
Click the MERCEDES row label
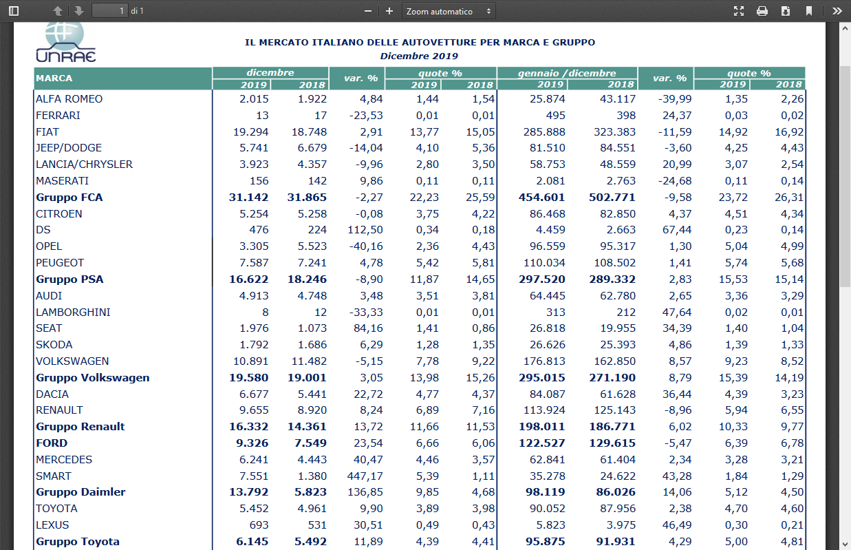pyautogui.click(x=64, y=460)
